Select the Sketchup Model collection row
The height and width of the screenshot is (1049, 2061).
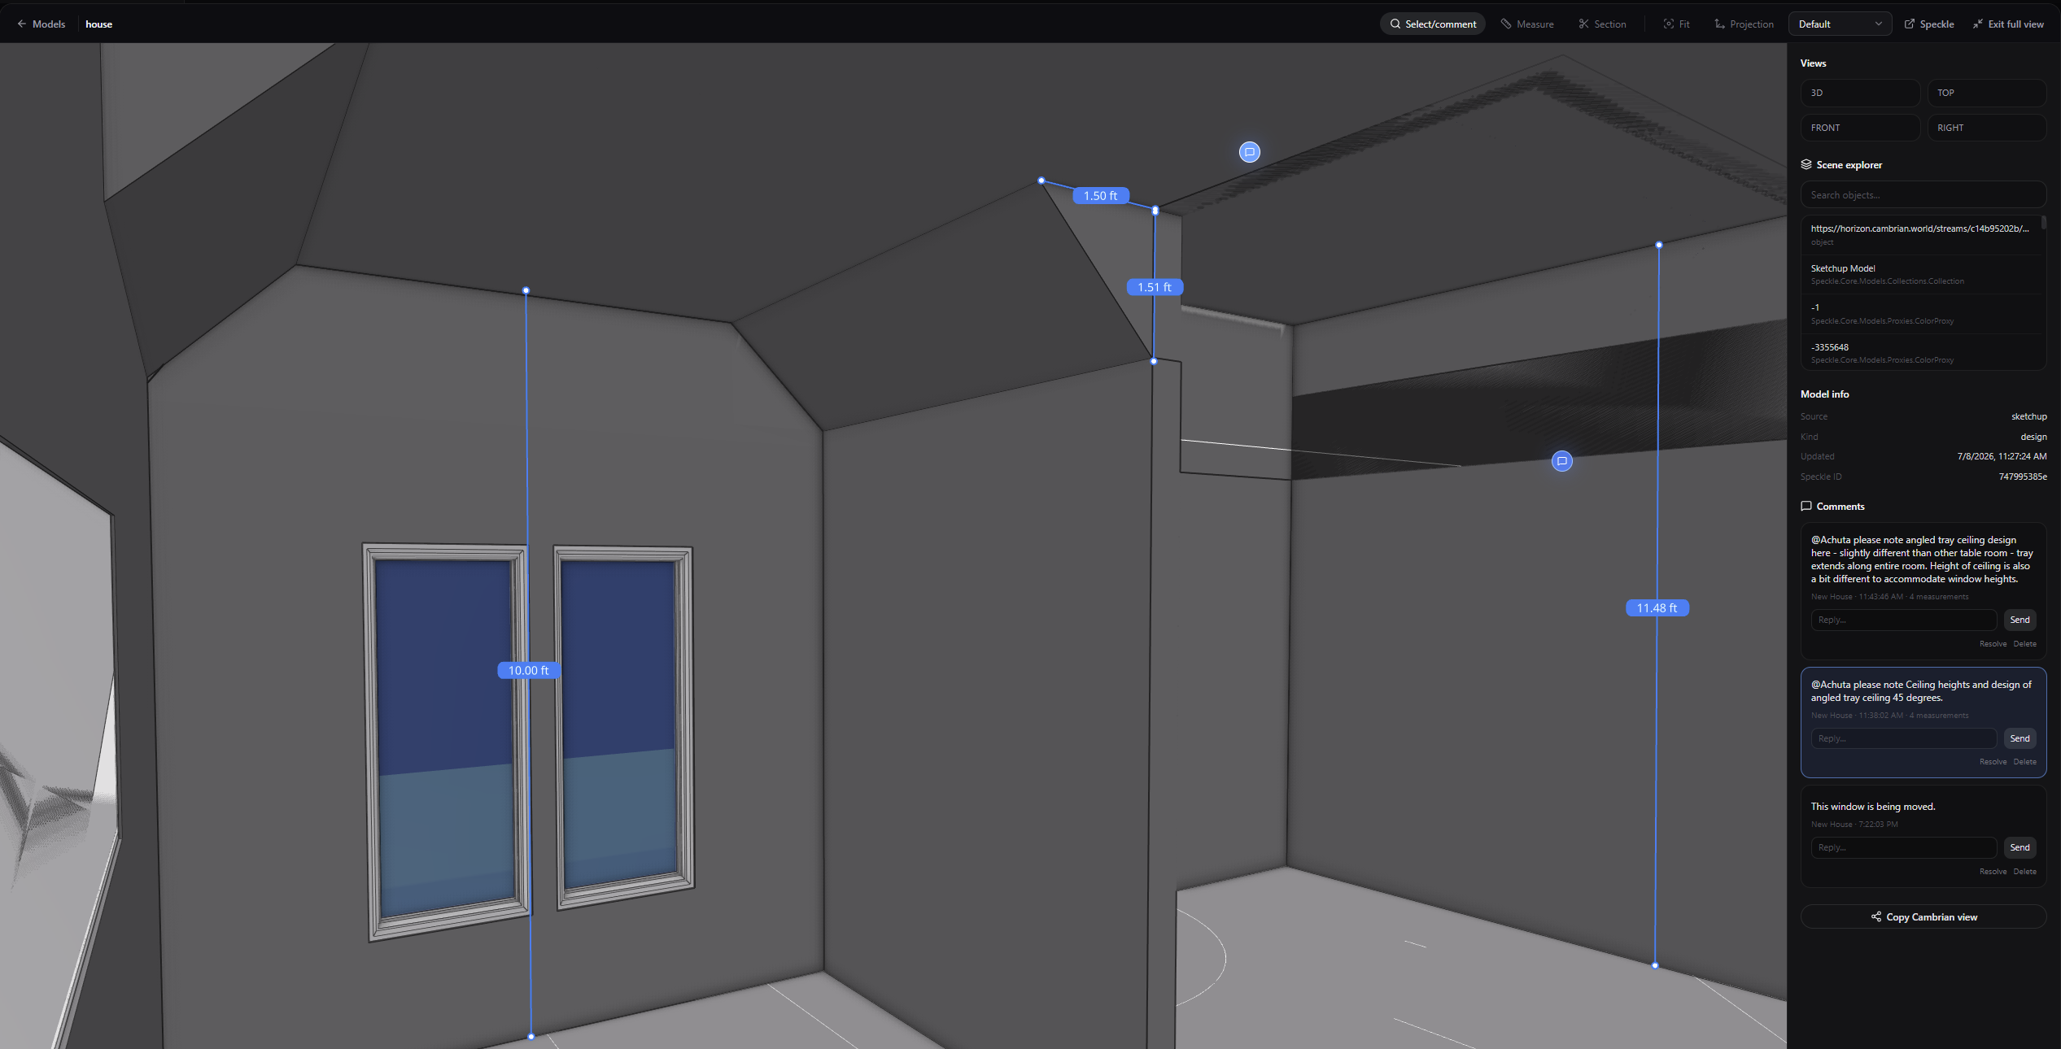tap(1921, 274)
